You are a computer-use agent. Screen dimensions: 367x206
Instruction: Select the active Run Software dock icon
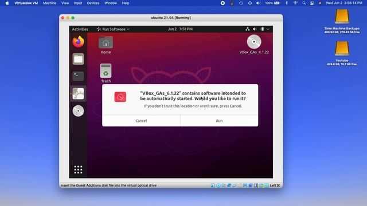tap(78, 94)
